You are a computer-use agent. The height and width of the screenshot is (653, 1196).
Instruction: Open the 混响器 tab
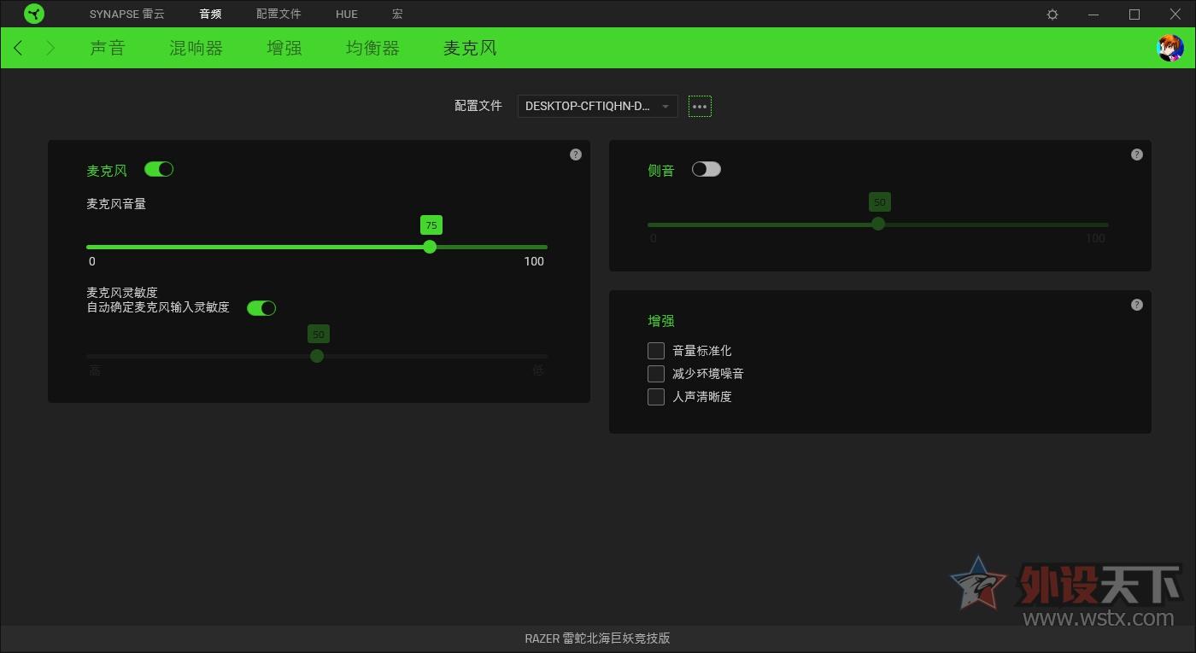click(x=196, y=48)
